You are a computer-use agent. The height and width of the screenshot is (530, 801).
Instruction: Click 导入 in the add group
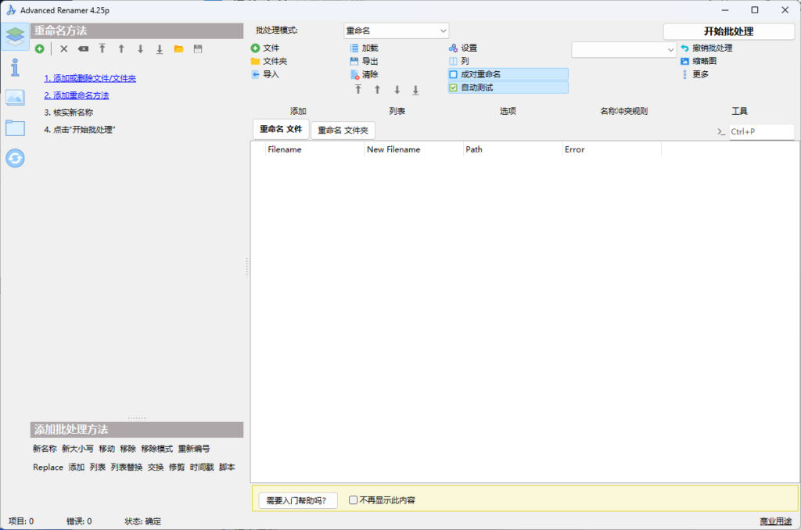point(265,74)
